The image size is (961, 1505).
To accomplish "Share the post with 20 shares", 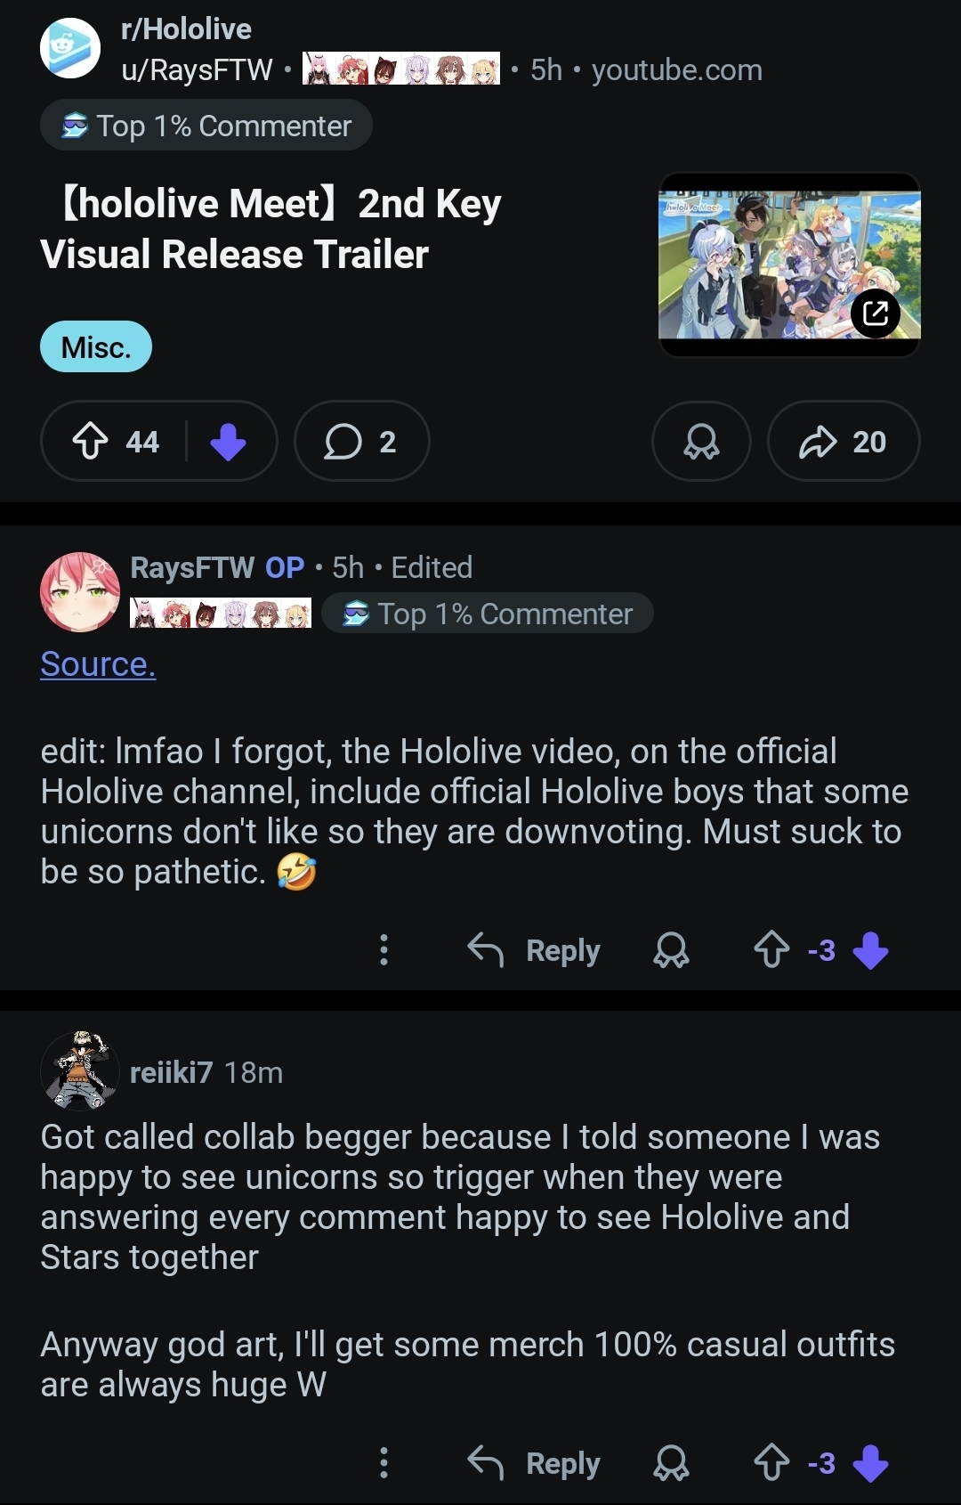I will [x=843, y=441].
